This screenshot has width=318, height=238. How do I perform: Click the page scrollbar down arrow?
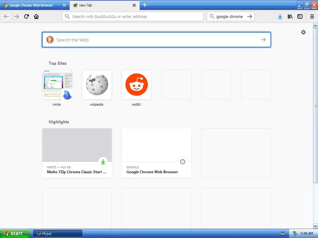click(x=316, y=226)
